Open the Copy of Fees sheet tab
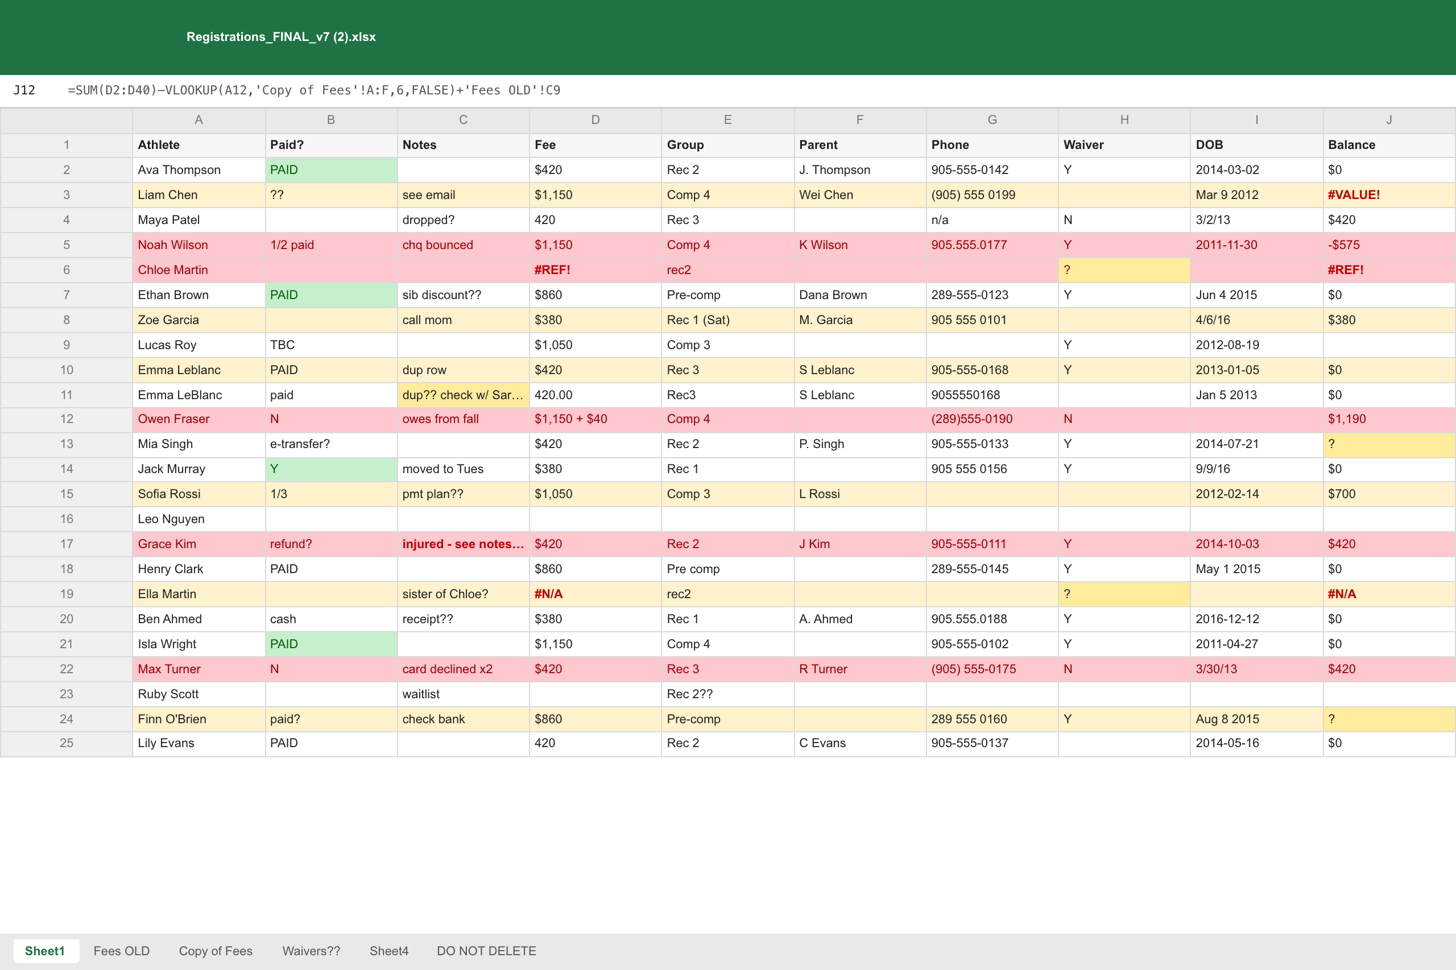 216,951
